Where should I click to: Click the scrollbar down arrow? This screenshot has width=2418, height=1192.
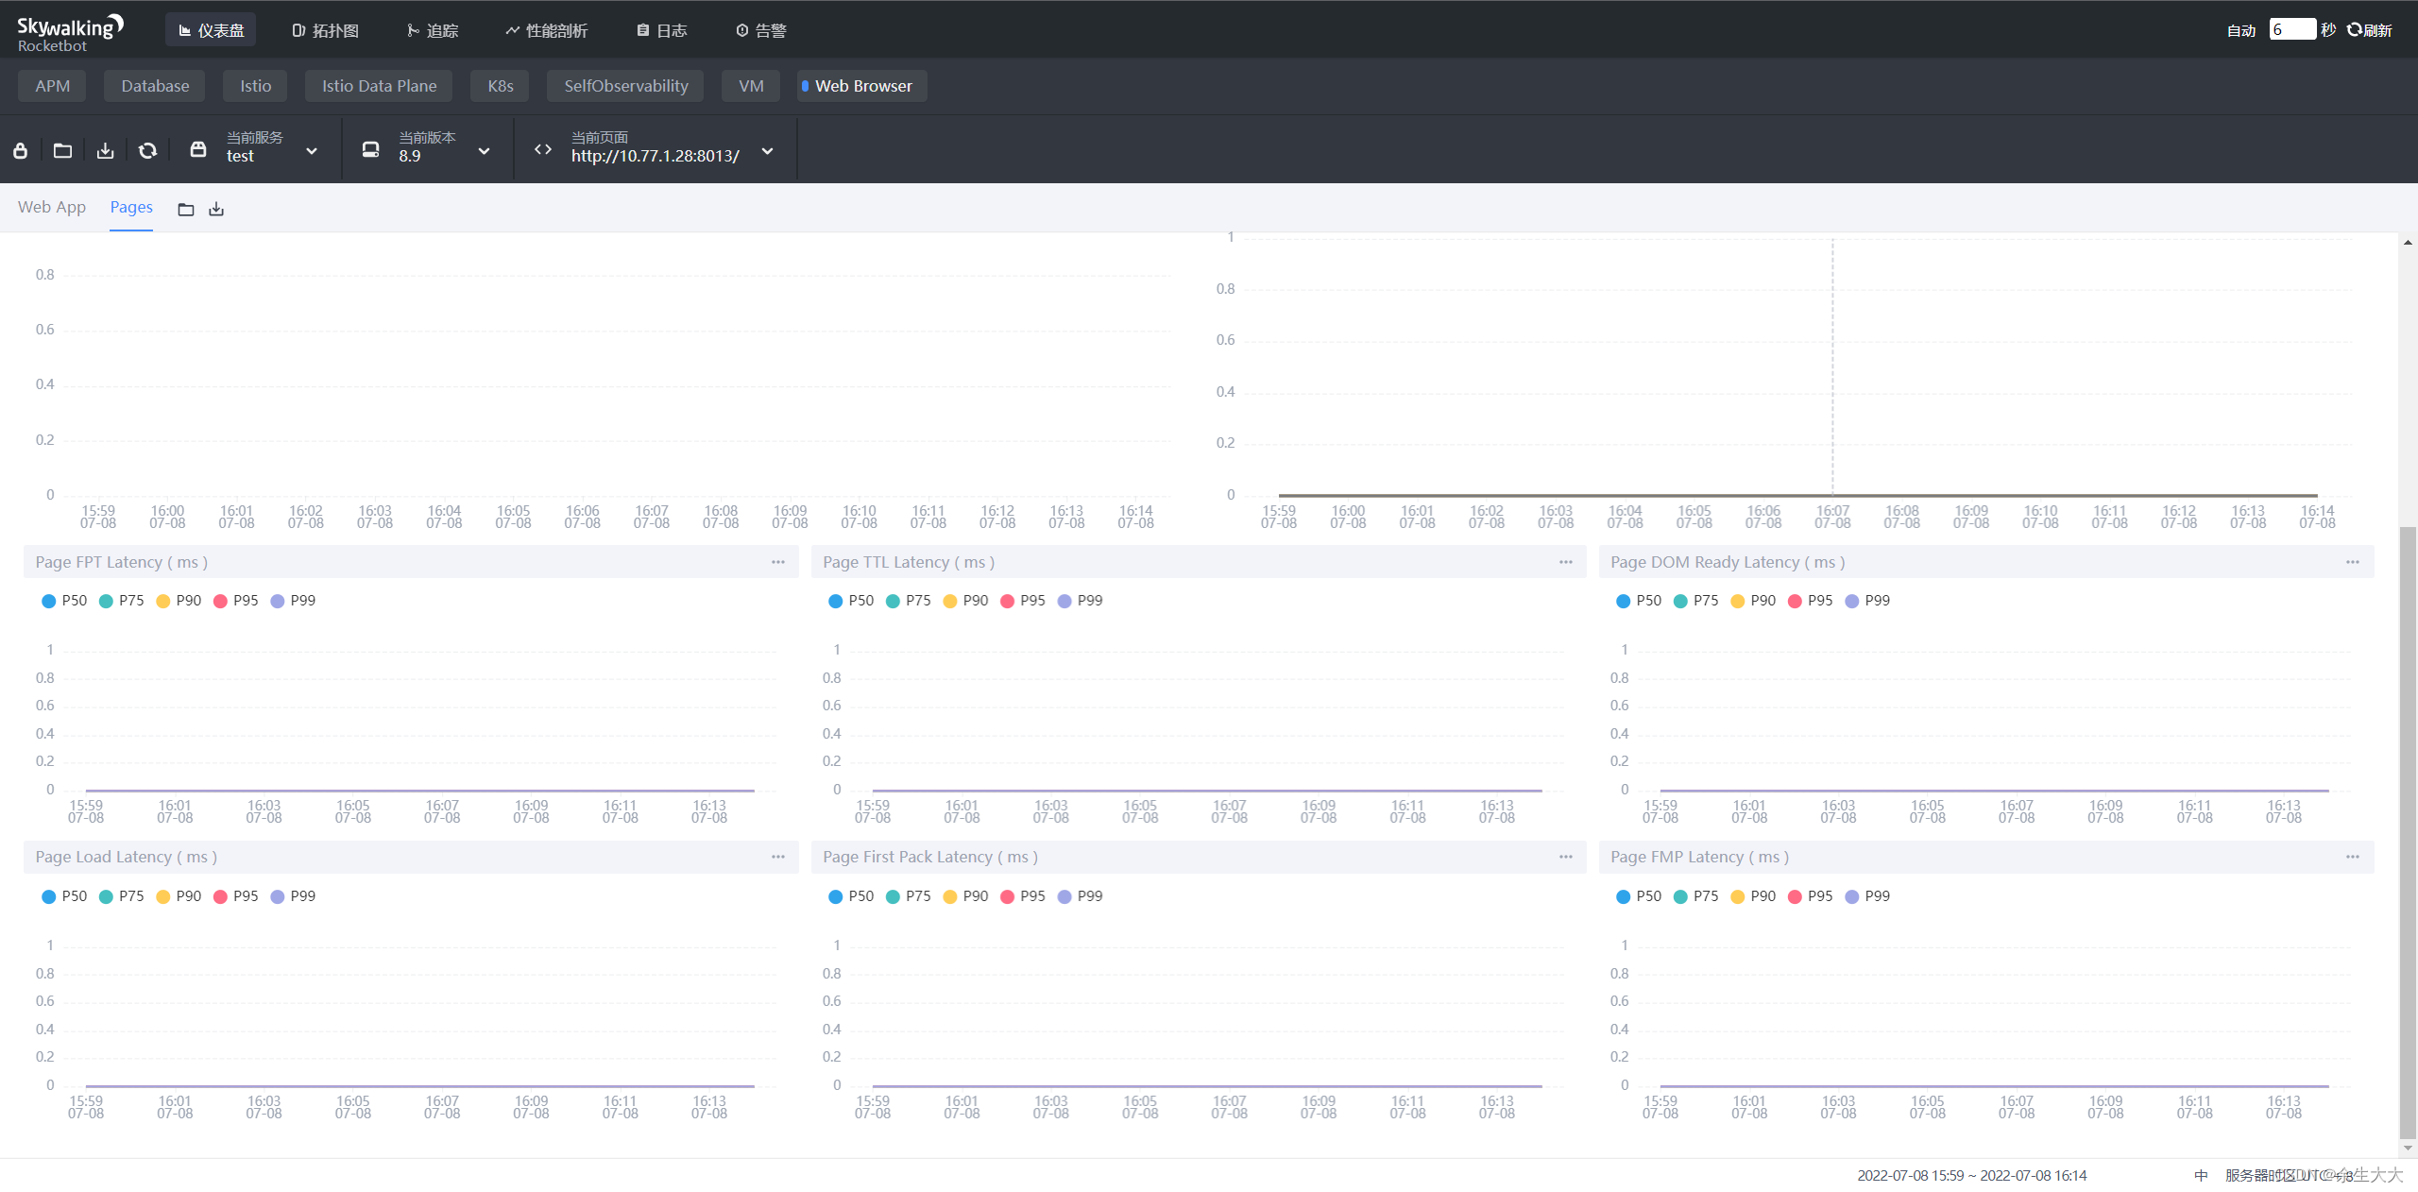coord(2408,1149)
